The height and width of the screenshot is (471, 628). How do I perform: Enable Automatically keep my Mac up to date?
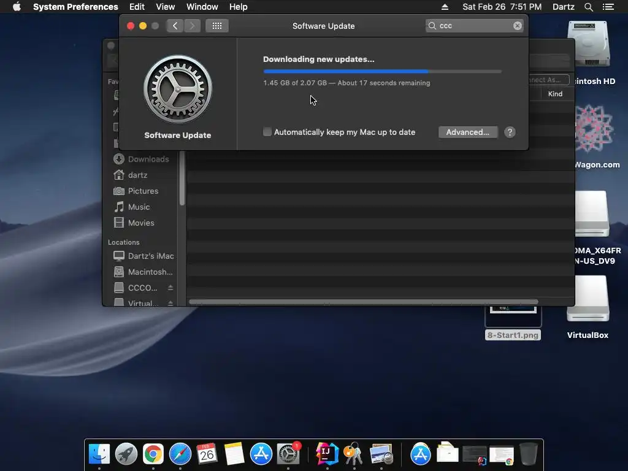(267, 132)
